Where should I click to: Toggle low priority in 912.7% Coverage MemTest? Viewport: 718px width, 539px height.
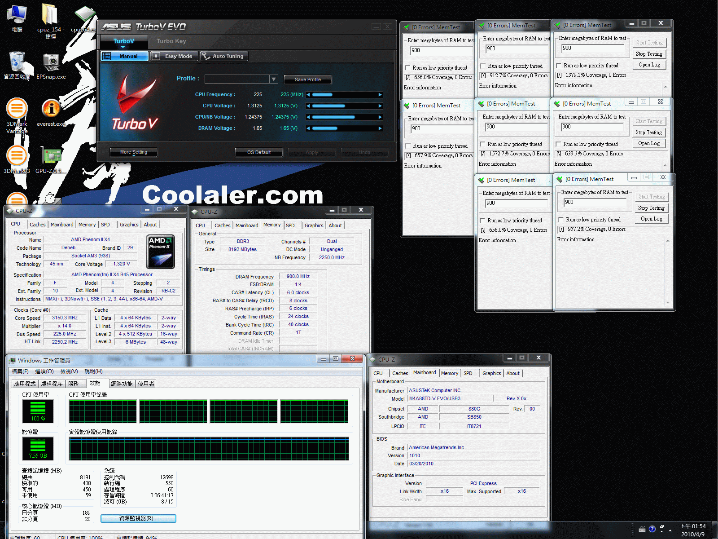[x=483, y=66]
